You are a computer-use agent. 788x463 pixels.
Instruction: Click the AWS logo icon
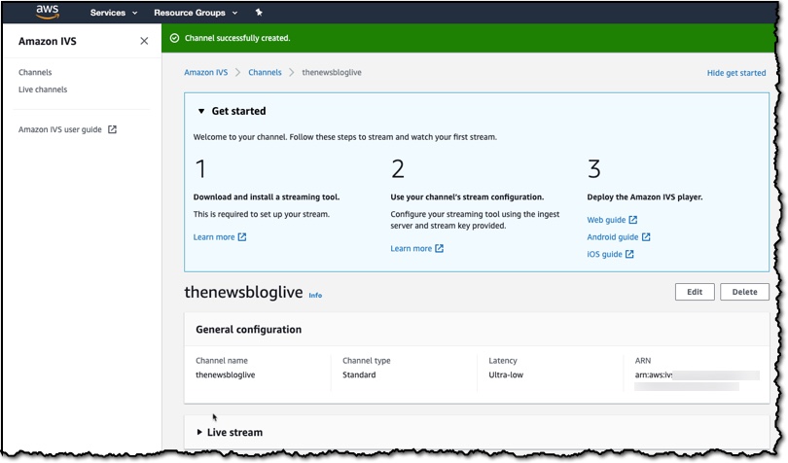[x=48, y=12]
